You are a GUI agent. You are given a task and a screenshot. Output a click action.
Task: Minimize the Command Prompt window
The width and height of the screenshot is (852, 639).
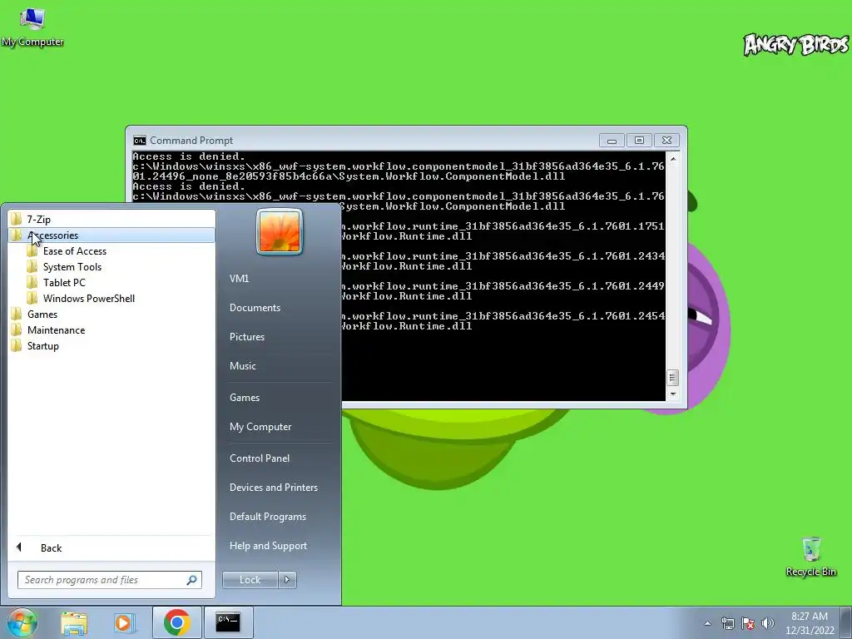pyautogui.click(x=612, y=141)
